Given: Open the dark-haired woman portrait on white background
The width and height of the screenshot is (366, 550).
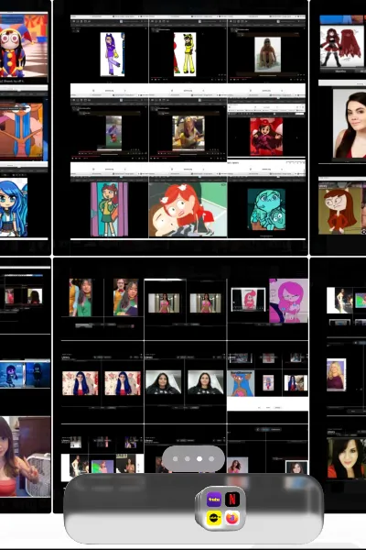Looking at the screenshot, I should tap(350, 124).
